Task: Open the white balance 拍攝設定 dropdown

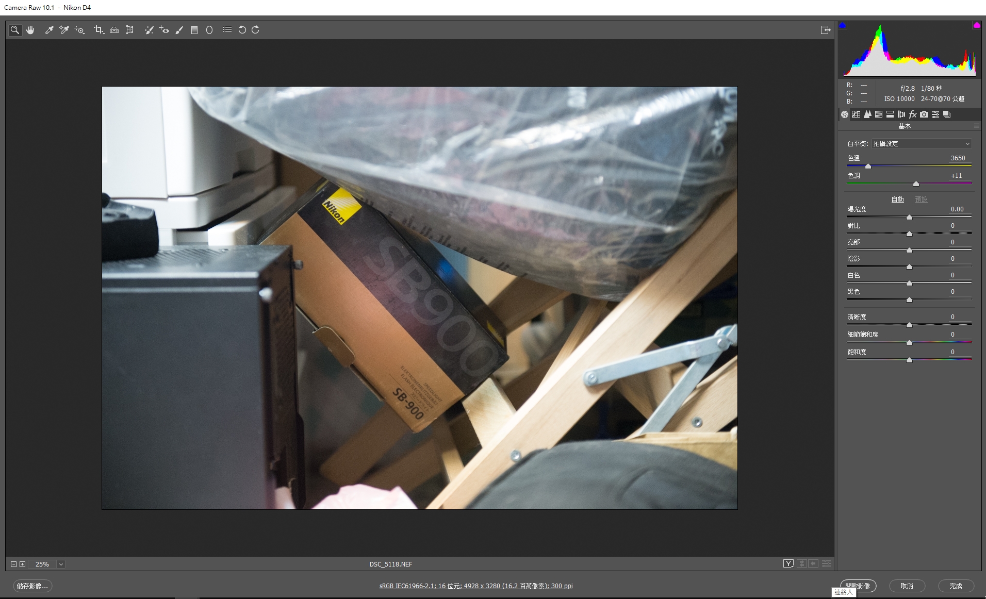Action: [x=922, y=144]
